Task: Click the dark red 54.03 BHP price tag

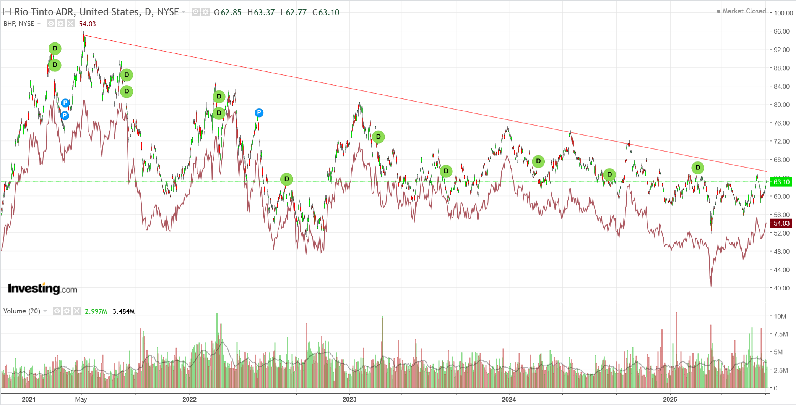Action: pos(781,223)
